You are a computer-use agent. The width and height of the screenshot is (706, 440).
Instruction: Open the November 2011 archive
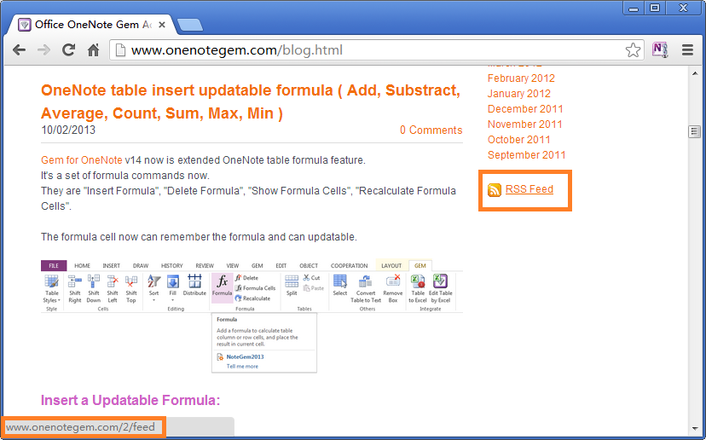pyautogui.click(x=525, y=124)
